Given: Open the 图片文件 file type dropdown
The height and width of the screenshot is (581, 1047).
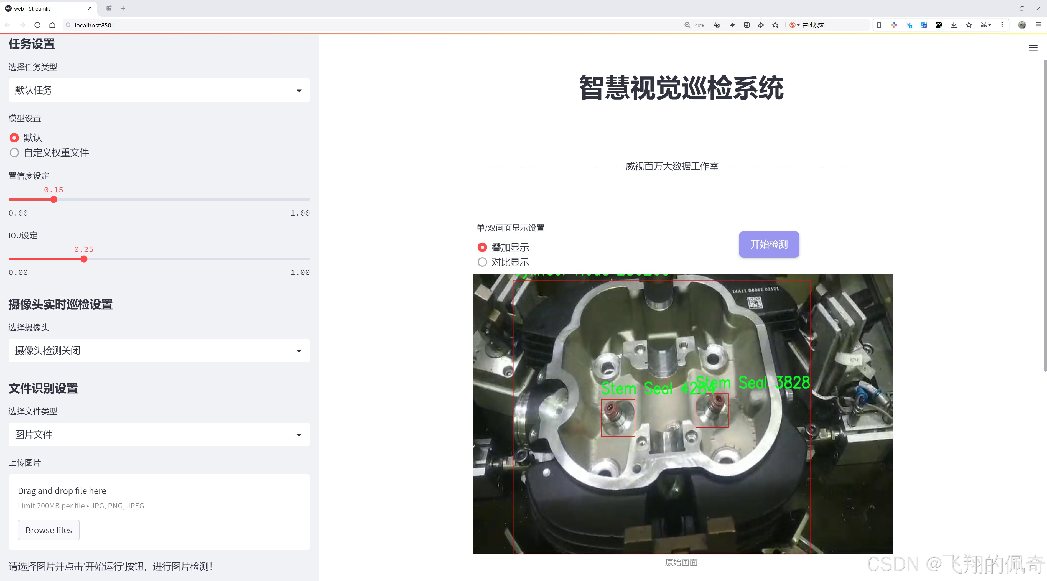Looking at the screenshot, I should click(x=159, y=434).
